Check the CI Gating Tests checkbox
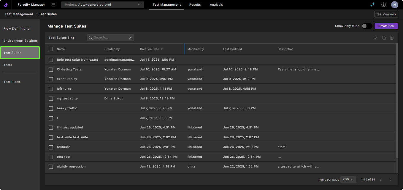Viewport: 403px width, 190px height. pyautogui.click(x=51, y=70)
